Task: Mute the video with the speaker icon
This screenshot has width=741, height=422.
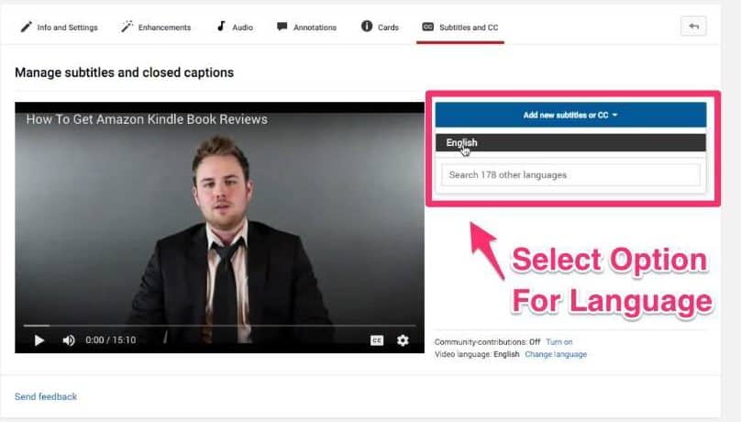Action: pyautogui.click(x=69, y=340)
